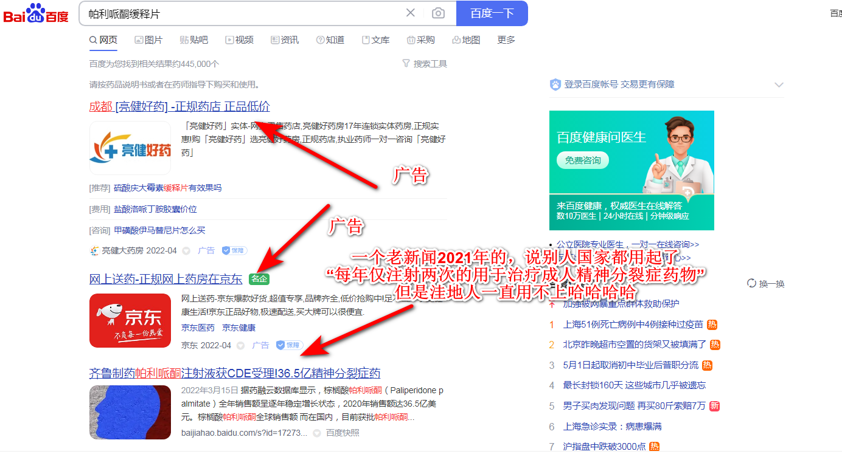Open link 甲磺酸伊马替尼片怎么买

[159, 230]
